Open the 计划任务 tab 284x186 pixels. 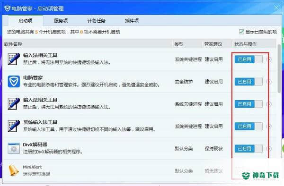97,21
